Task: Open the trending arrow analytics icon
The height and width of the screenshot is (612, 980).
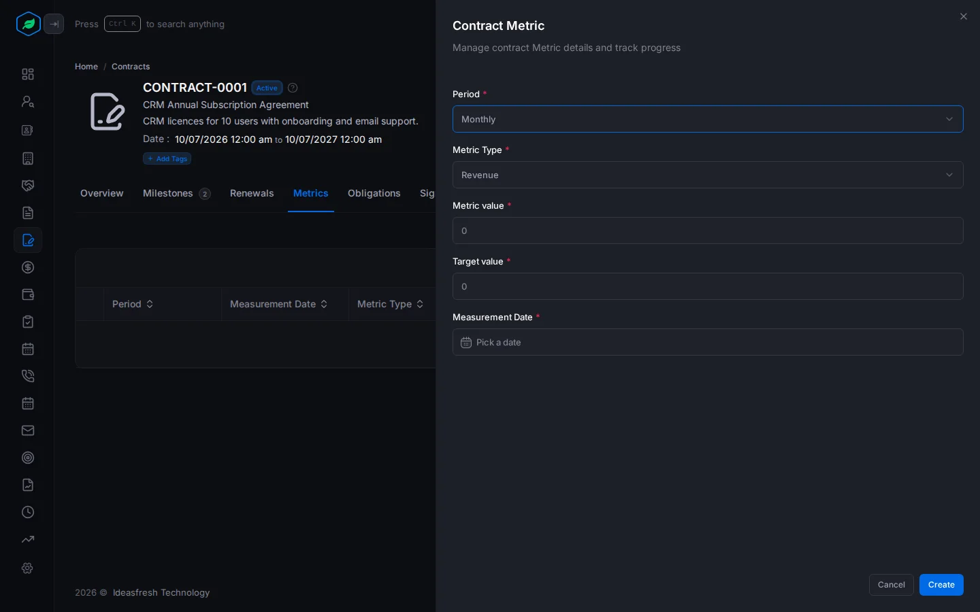Action: point(28,539)
